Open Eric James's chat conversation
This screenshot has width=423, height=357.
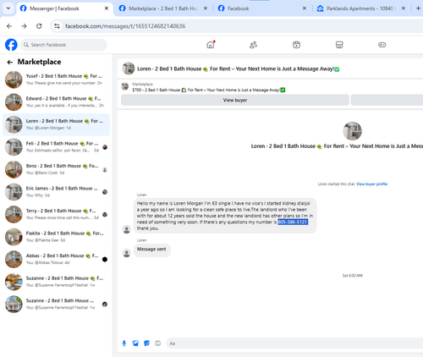(56, 192)
